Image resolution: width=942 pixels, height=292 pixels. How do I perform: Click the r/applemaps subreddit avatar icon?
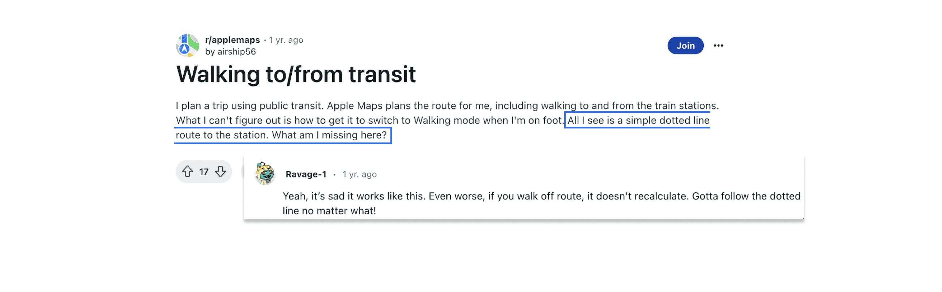click(x=188, y=45)
